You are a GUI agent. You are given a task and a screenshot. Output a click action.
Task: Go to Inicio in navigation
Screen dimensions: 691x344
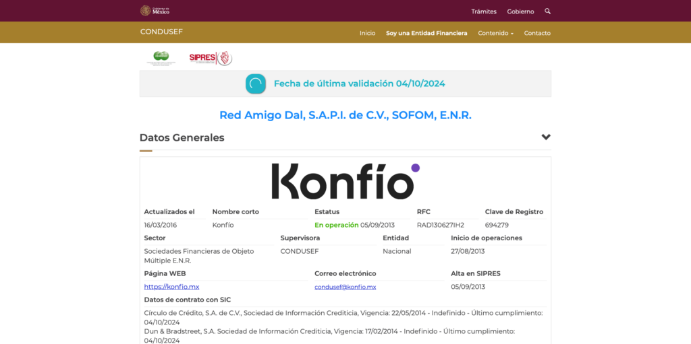pos(368,33)
